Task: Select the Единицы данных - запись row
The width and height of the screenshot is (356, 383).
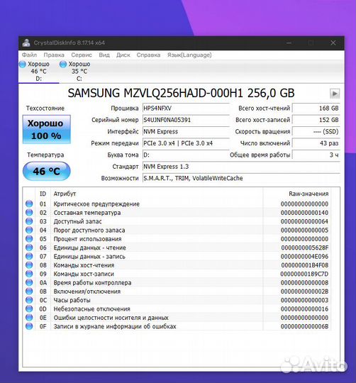Action: pyautogui.click(x=177, y=257)
